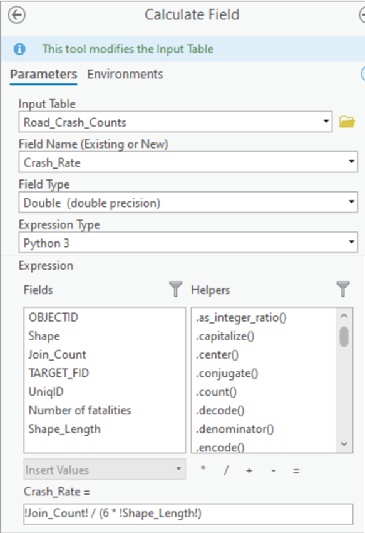Screen dimensions: 365x533
Task: Open the Field Name dropdown
Action: pos(351,162)
